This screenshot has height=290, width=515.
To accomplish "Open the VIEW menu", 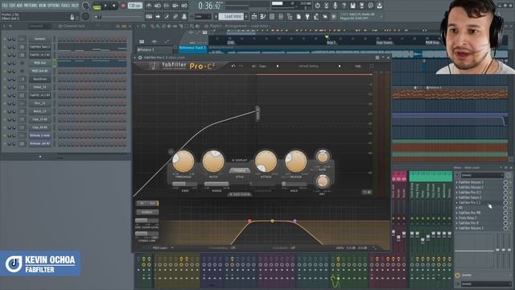I will point(43,6).
